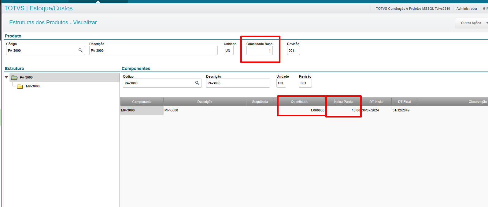Click the open folder icon next to PA-3000

pyautogui.click(x=14, y=77)
